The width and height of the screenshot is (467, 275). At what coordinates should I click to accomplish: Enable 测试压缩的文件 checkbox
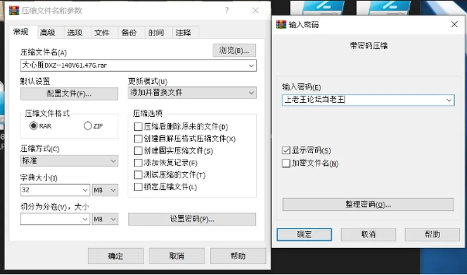138,175
